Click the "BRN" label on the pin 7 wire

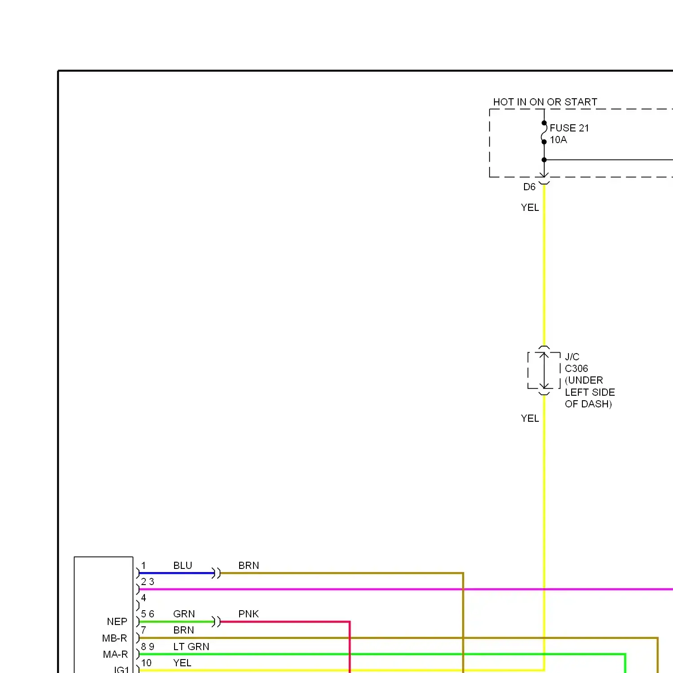(x=184, y=630)
